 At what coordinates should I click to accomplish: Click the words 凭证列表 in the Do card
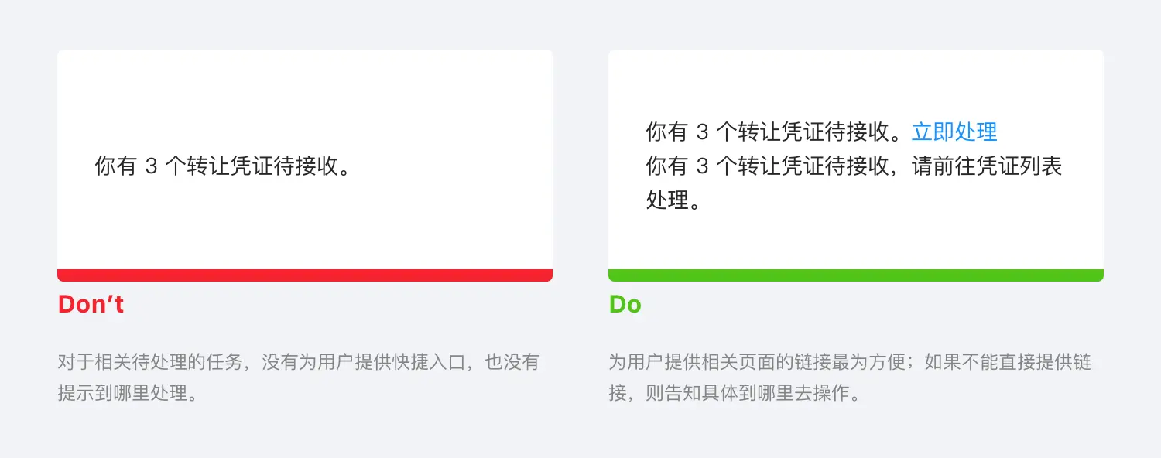(x=1019, y=166)
